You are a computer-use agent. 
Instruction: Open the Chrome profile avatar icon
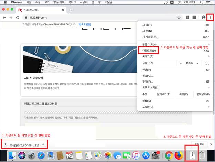pyautogui.click(x=203, y=17)
